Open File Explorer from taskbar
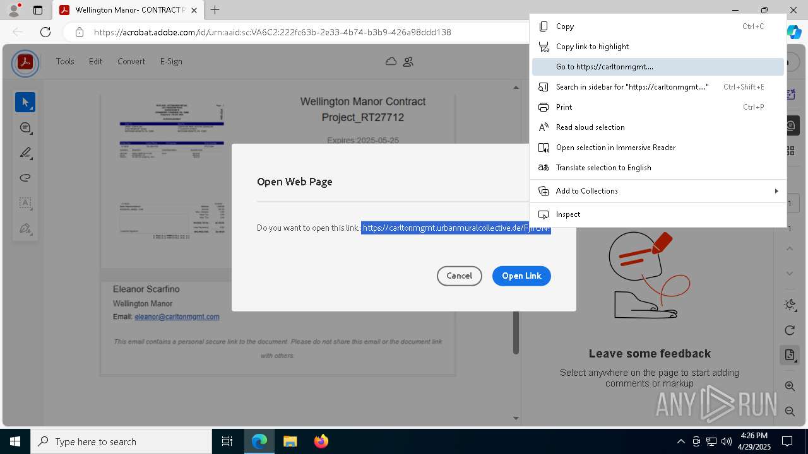Viewport: 808px width, 454px height. 290,441
